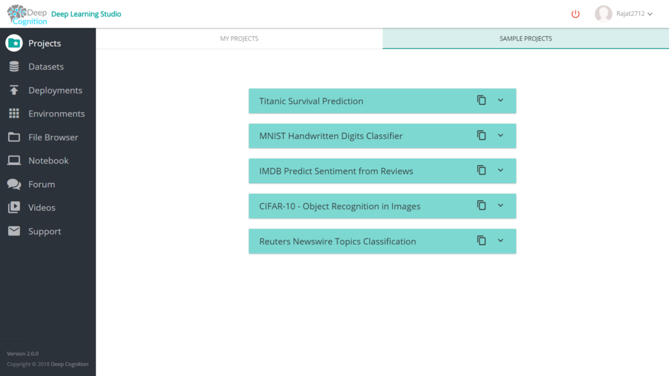
Task: Open Environments in the sidebar
Action: (48, 114)
